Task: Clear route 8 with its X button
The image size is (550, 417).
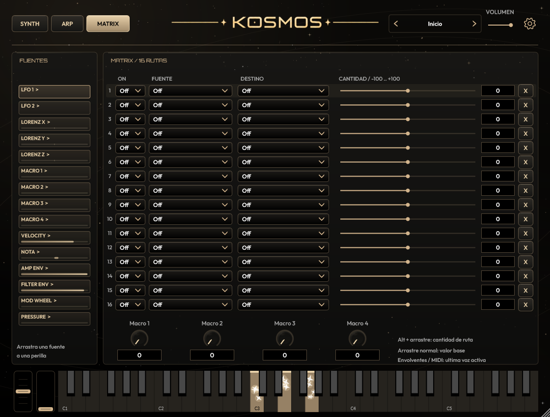Action: (x=525, y=190)
